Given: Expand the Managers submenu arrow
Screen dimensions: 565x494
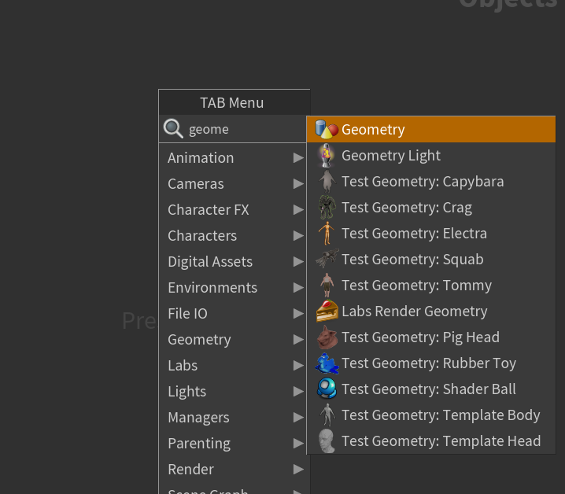Looking at the screenshot, I should tap(298, 417).
